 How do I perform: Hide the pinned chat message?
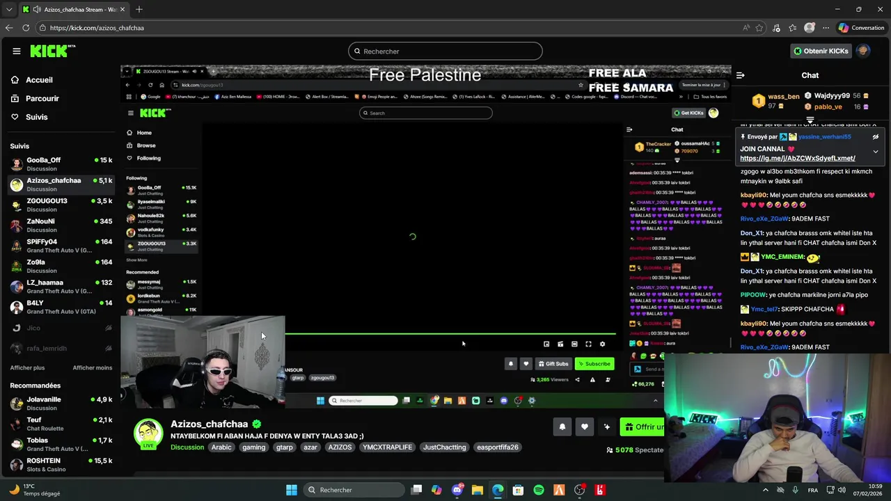point(876,137)
